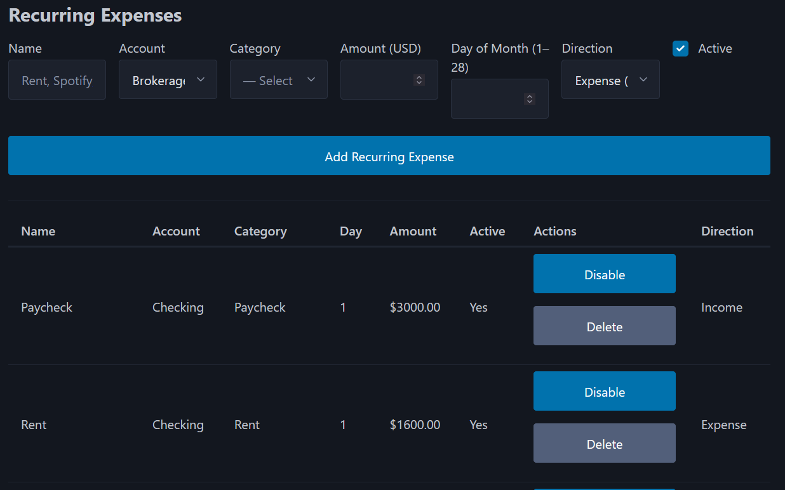Disable the Paycheck recurring entry

604,274
